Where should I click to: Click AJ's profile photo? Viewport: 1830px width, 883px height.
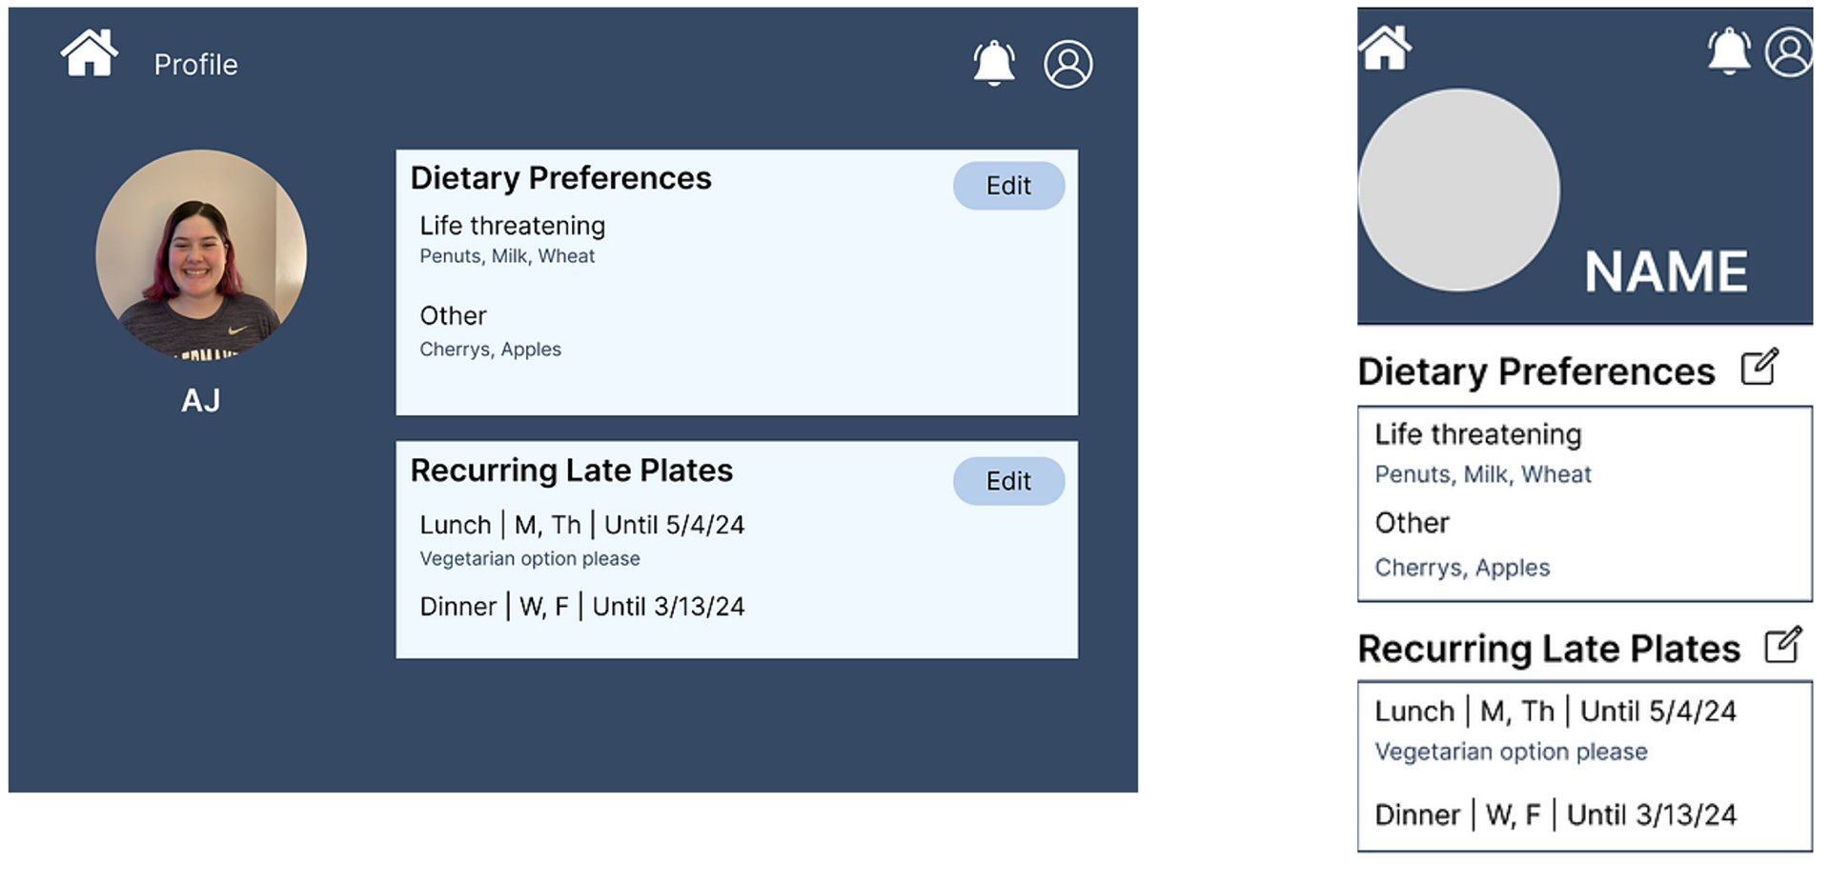tap(201, 254)
